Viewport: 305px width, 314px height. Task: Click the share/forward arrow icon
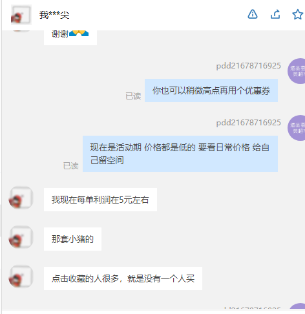click(x=275, y=14)
